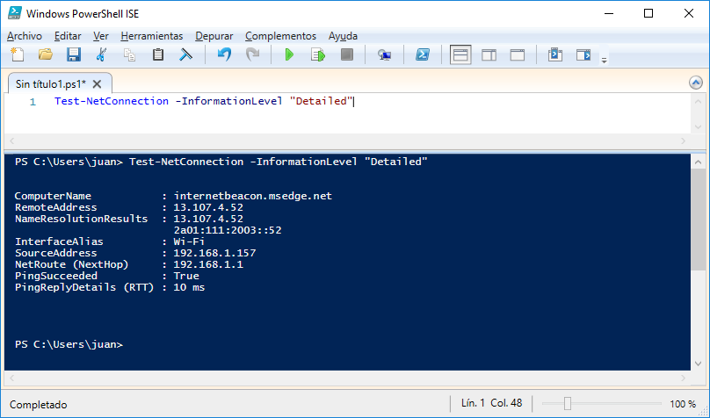
Task: Run the script with green play icon
Action: pos(289,54)
